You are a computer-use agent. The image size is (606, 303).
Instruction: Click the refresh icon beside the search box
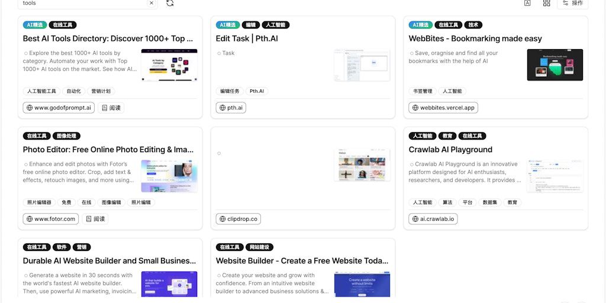(170, 3)
